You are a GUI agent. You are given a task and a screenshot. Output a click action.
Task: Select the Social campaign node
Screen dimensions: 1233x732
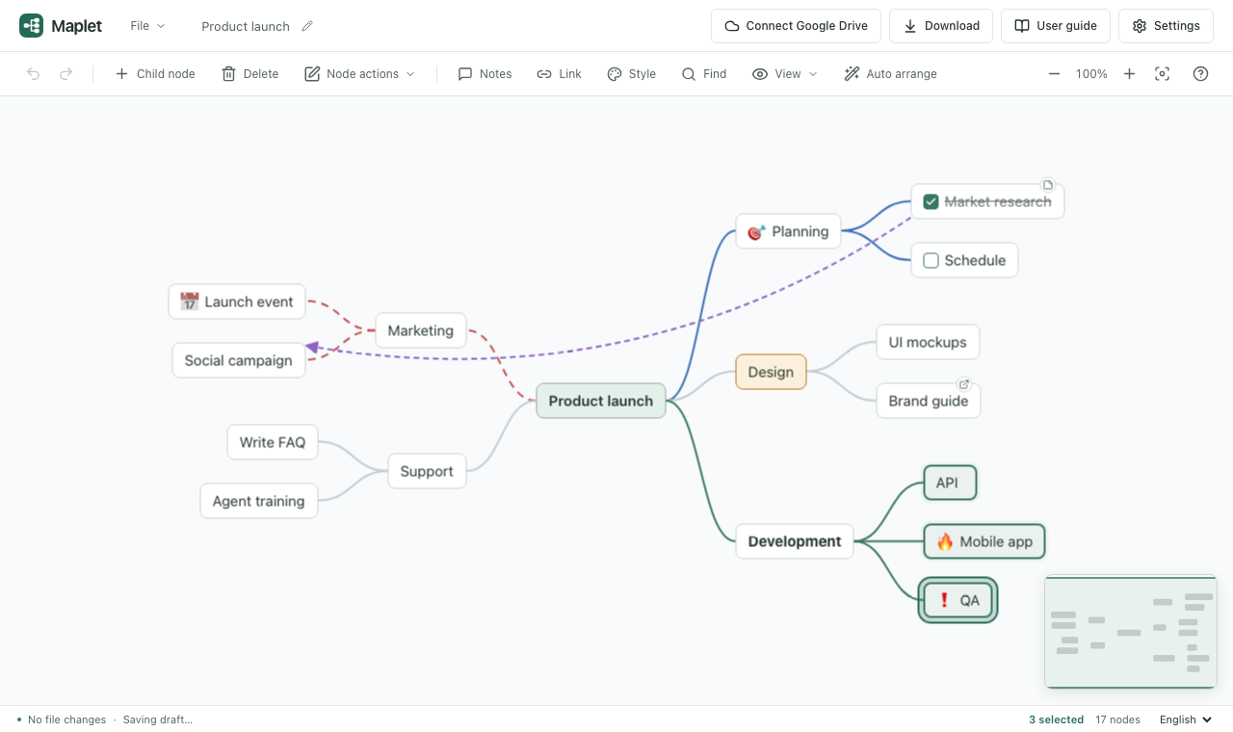coord(238,360)
